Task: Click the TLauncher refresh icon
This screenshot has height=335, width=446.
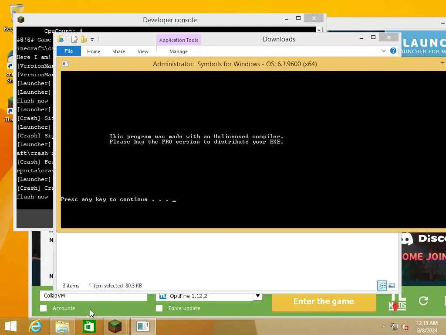Action: point(423,301)
